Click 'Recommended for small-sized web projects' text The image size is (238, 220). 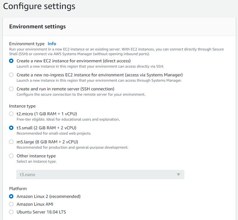click(54, 133)
